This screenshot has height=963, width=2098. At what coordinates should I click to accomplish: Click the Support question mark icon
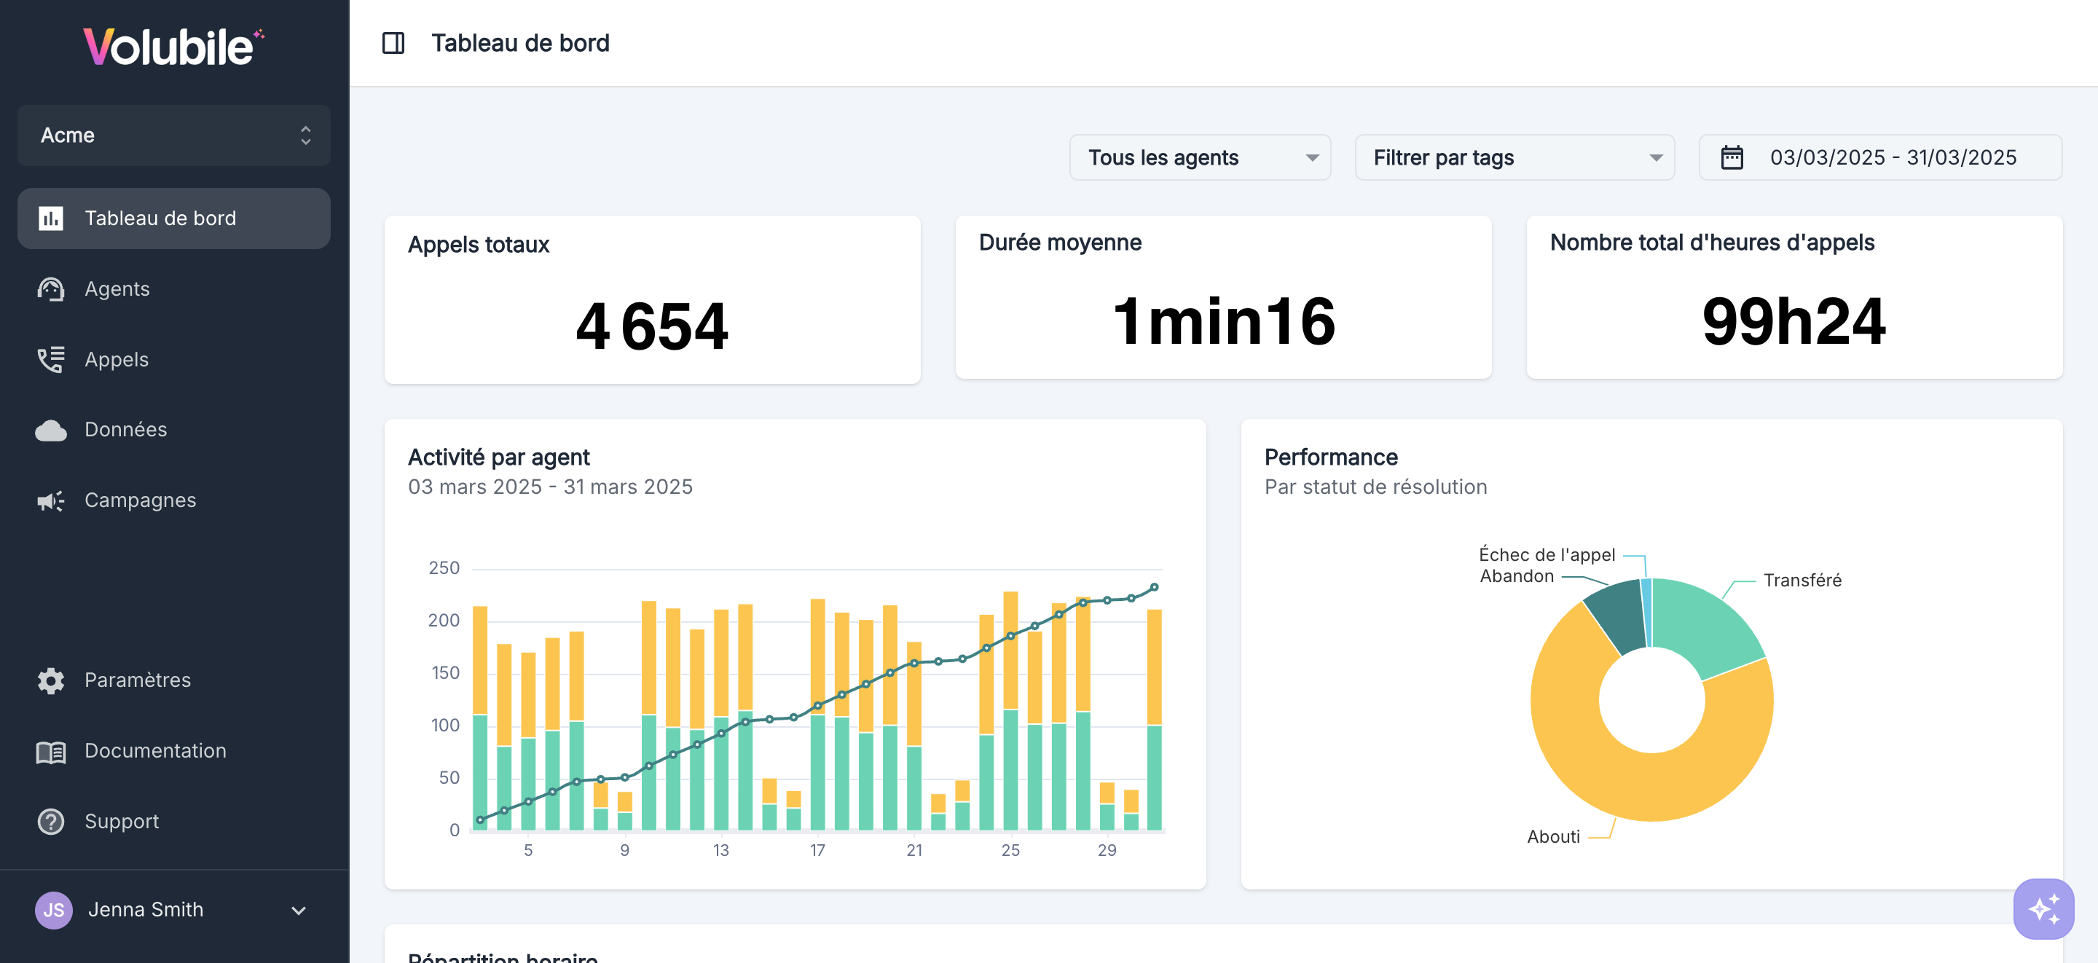[x=50, y=821]
